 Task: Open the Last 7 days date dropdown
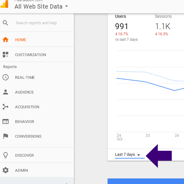(127, 155)
